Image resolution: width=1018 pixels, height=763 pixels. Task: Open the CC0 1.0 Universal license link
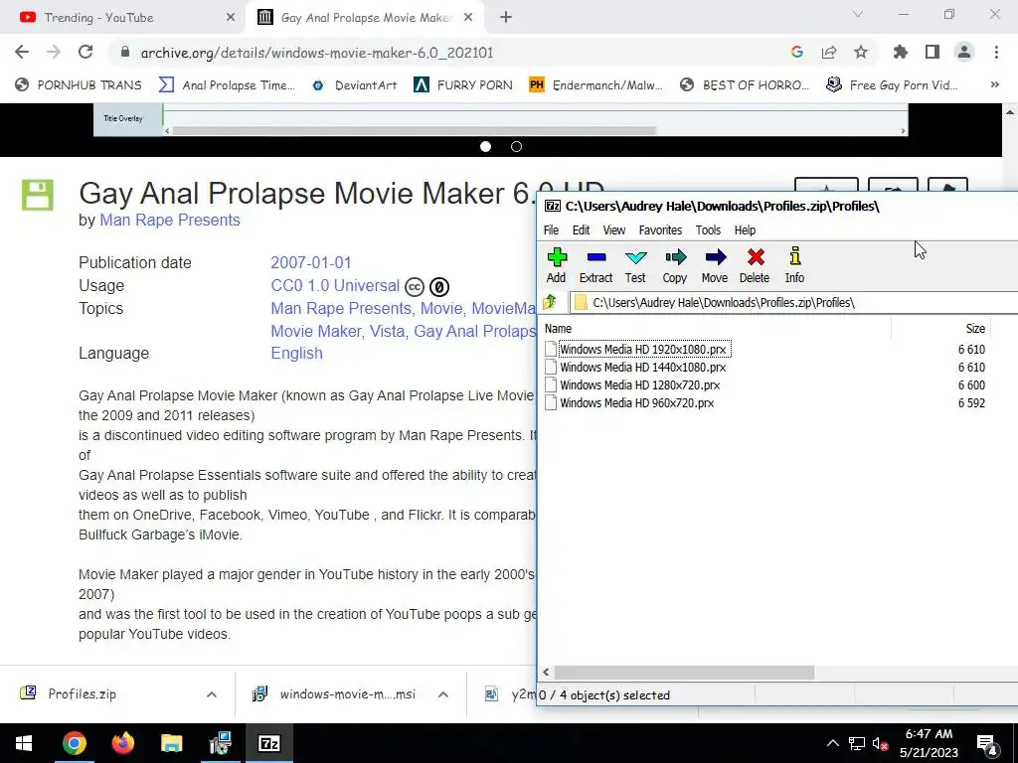pos(335,285)
